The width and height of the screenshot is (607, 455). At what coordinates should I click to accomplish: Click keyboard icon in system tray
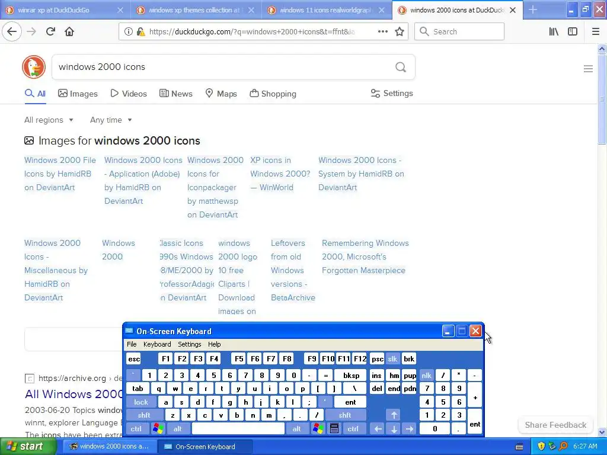coord(519,447)
